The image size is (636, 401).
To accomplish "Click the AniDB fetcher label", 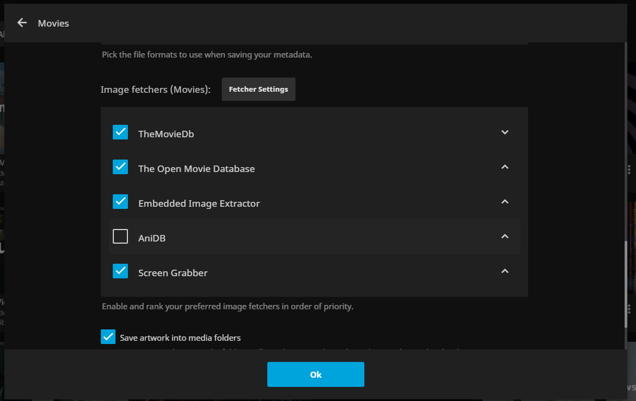I will point(152,238).
